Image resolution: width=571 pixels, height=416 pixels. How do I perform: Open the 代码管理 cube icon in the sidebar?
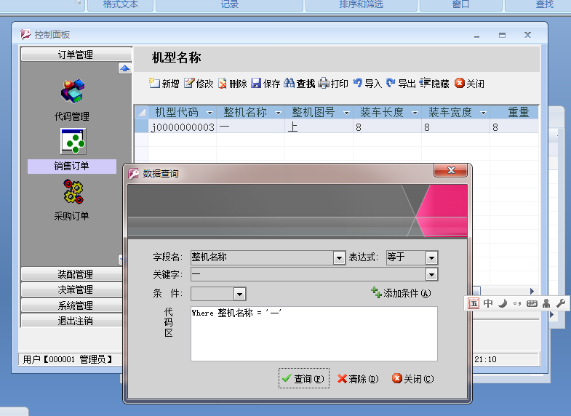[x=73, y=91]
